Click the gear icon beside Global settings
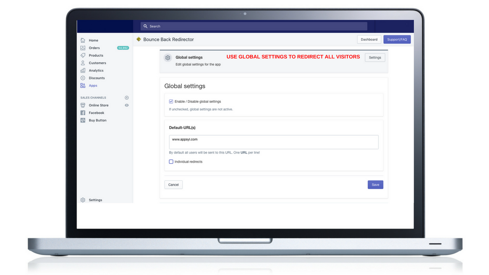 [168, 57]
